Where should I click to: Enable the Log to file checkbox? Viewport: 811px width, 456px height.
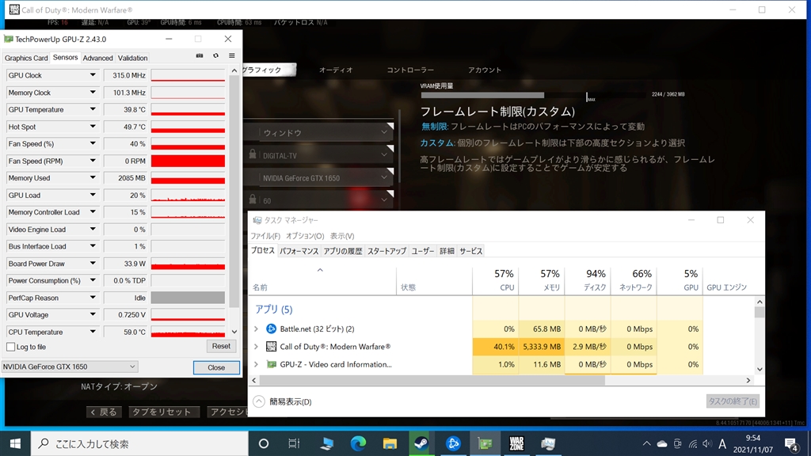click(x=11, y=347)
